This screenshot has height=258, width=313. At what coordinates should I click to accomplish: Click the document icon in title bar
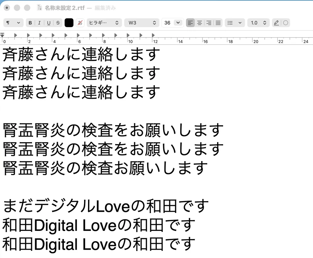coord(40,8)
